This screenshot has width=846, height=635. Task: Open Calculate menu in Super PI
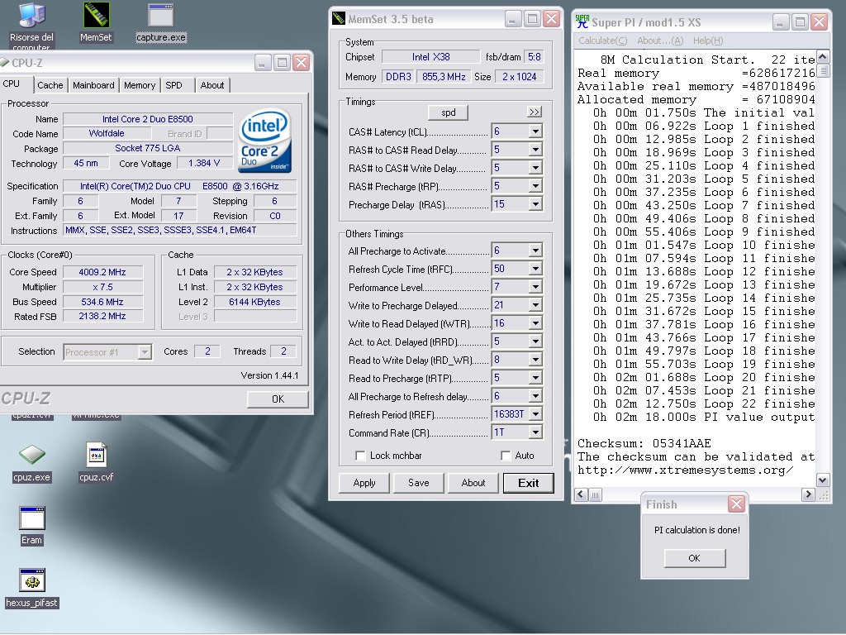[x=602, y=41]
